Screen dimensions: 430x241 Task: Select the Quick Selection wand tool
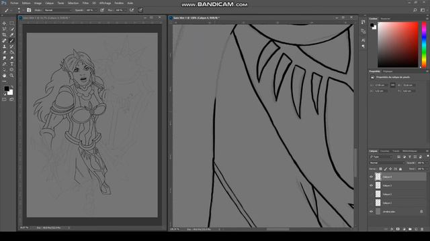click(11, 29)
